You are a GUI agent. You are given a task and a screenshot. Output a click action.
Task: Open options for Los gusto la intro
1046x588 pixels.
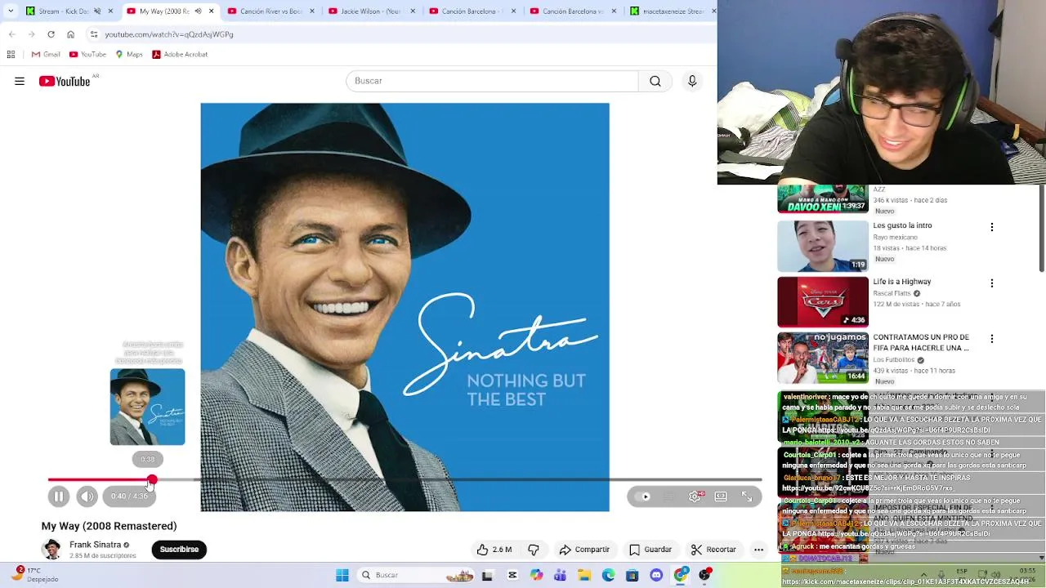pos(992,227)
